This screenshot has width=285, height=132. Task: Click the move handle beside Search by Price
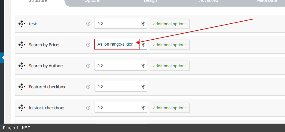(x=21, y=45)
